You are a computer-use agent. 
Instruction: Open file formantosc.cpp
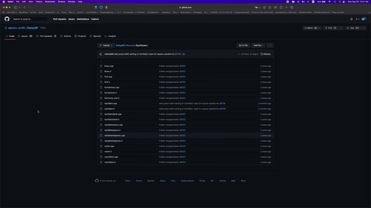coord(112,87)
